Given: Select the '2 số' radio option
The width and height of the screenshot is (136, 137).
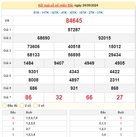Looking at the screenshot, I should tap(22, 106).
